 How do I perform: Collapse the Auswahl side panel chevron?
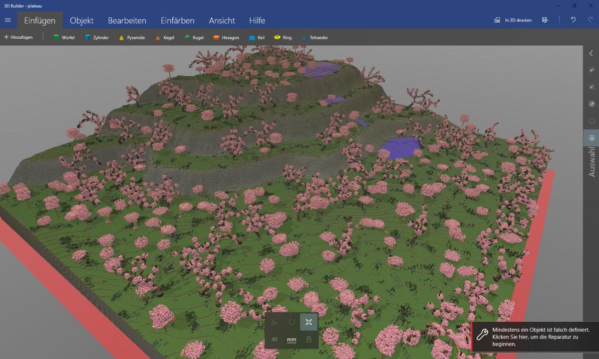[x=592, y=53]
